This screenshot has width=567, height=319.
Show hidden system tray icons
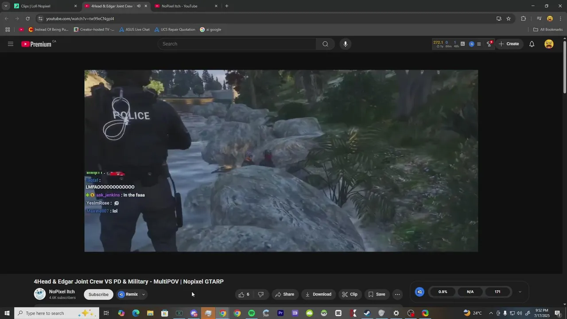491,313
